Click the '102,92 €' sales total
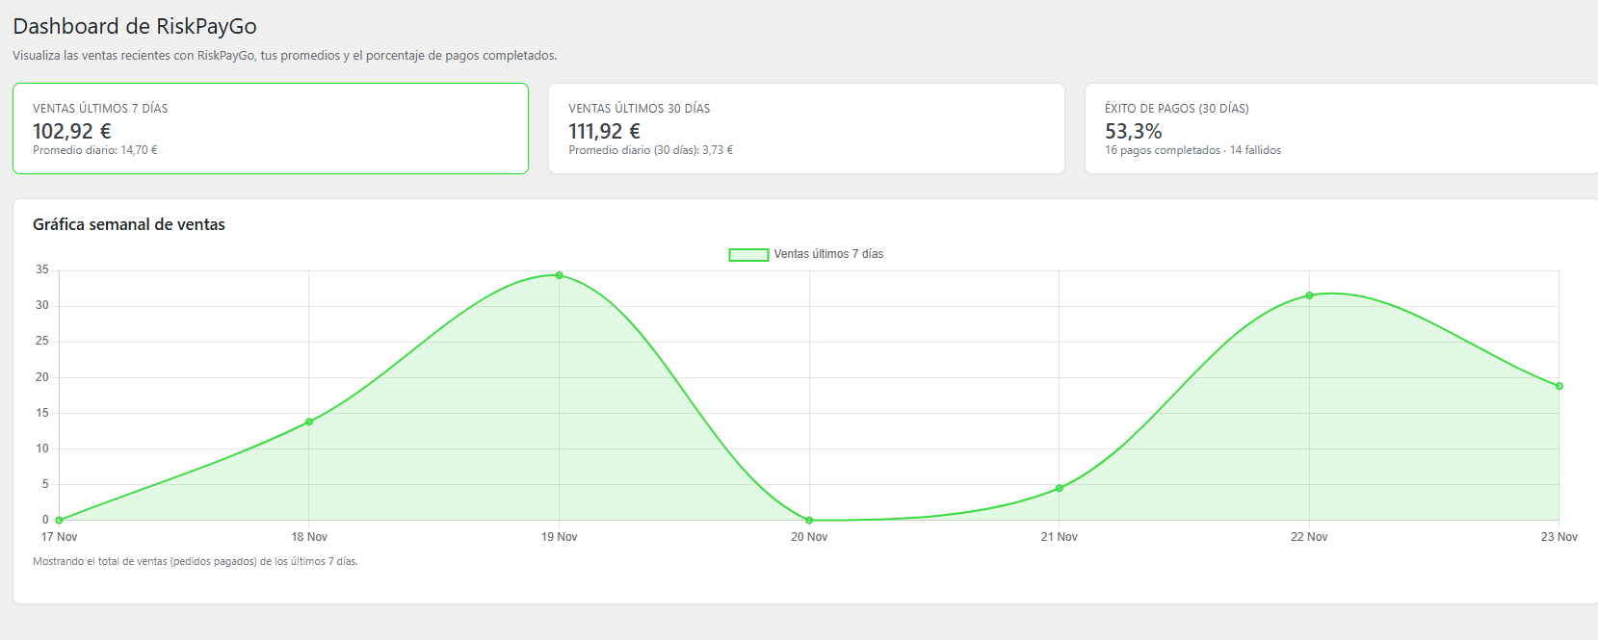This screenshot has height=640, width=1598. tap(72, 131)
